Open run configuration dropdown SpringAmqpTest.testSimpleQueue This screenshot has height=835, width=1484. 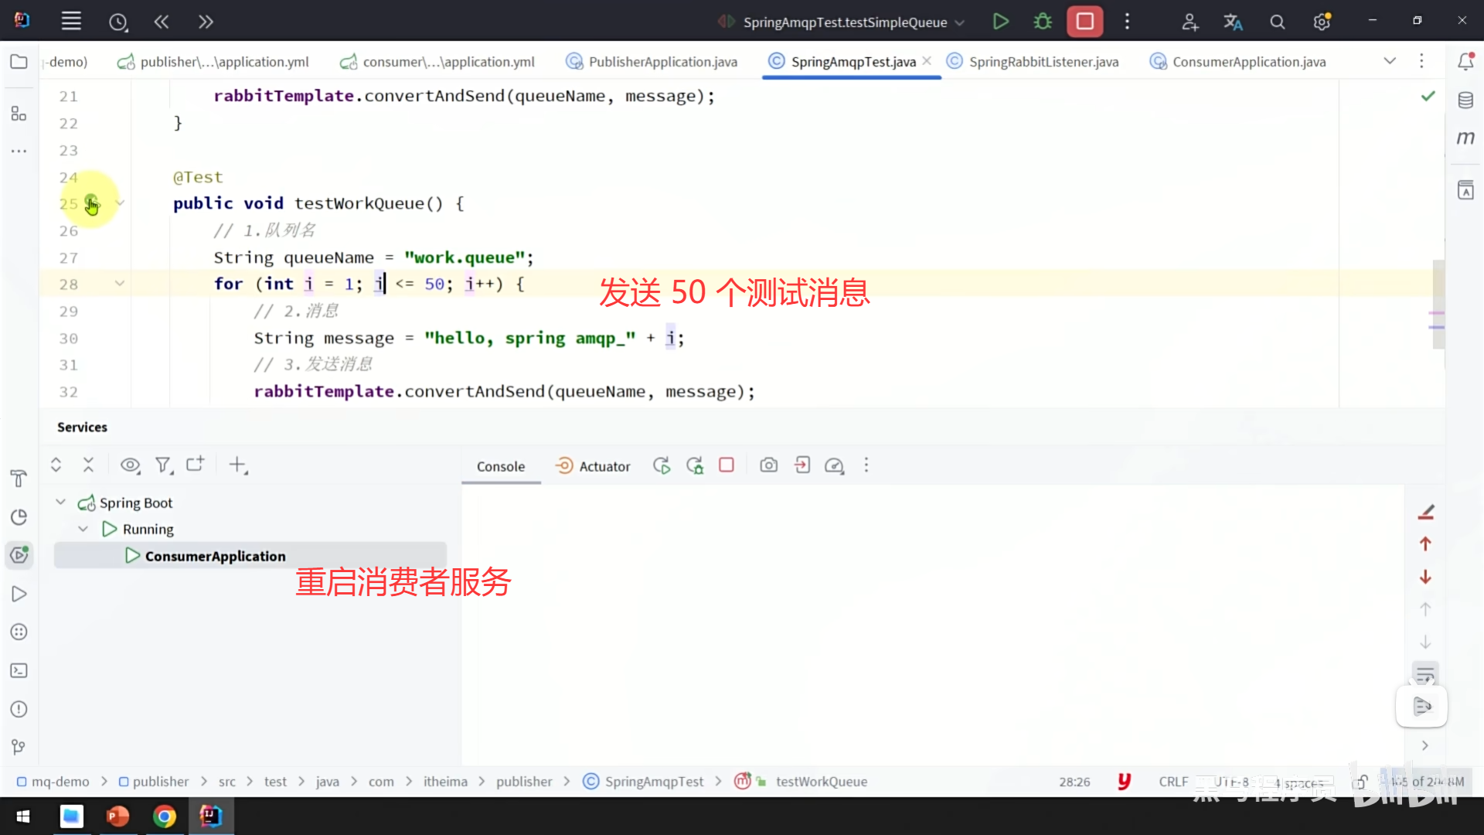click(x=846, y=22)
